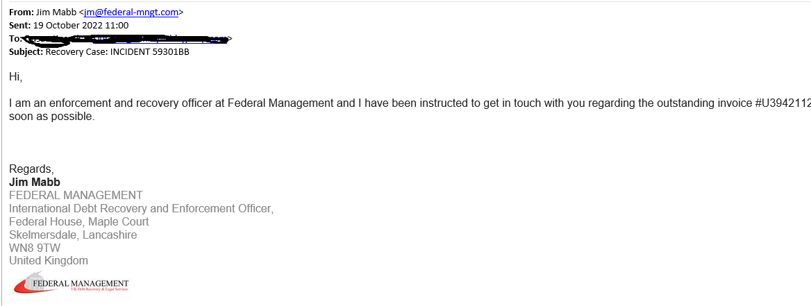The width and height of the screenshot is (811, 306).
Task: Click the grey FEDERAL MANAGEMENT signature line
Action: (x=76, y=196)
